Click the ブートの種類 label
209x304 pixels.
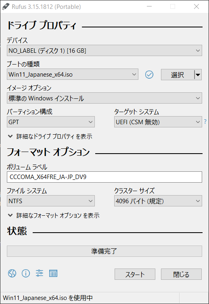pos(23,64)
